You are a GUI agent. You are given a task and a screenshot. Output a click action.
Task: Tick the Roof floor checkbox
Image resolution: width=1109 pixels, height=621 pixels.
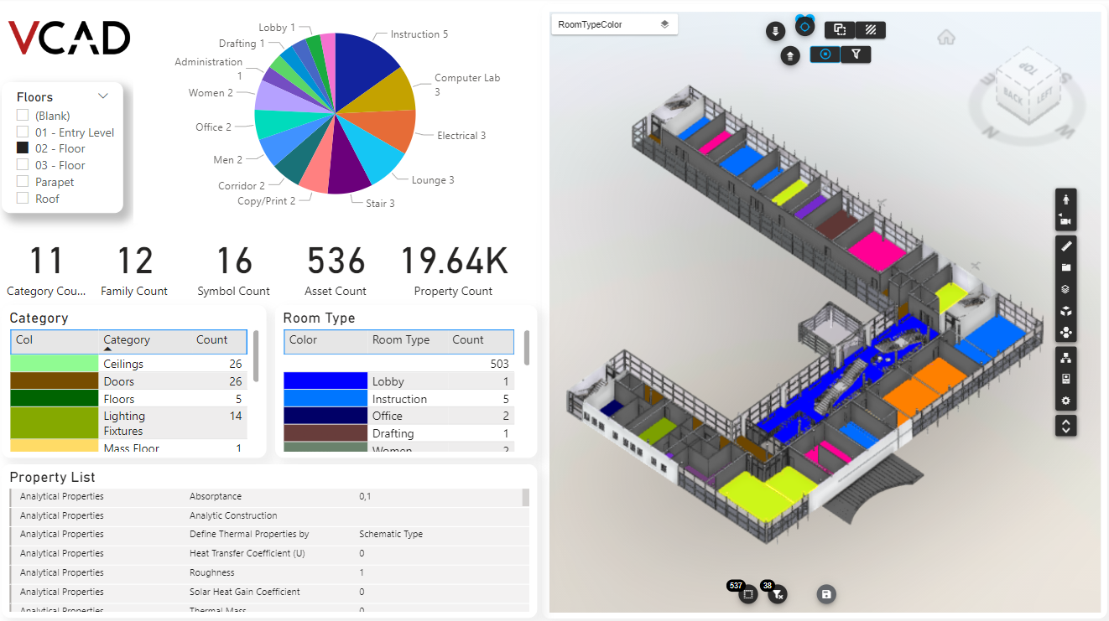pos(23,198)
